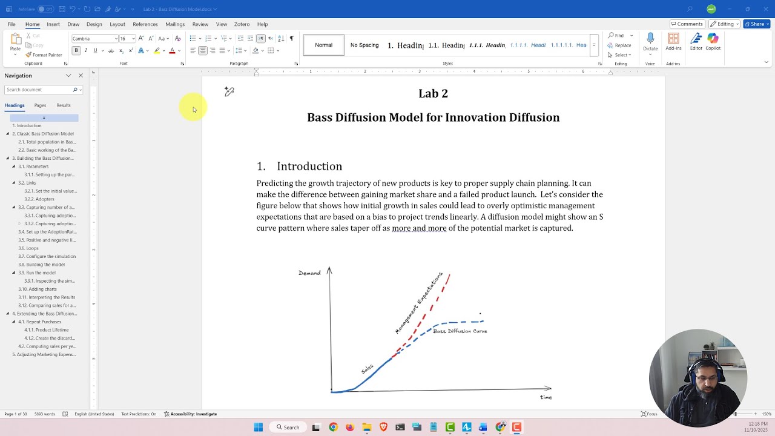Screen dimensions: 775x436
Task: Open the File menu
Action: click(12, 24)
